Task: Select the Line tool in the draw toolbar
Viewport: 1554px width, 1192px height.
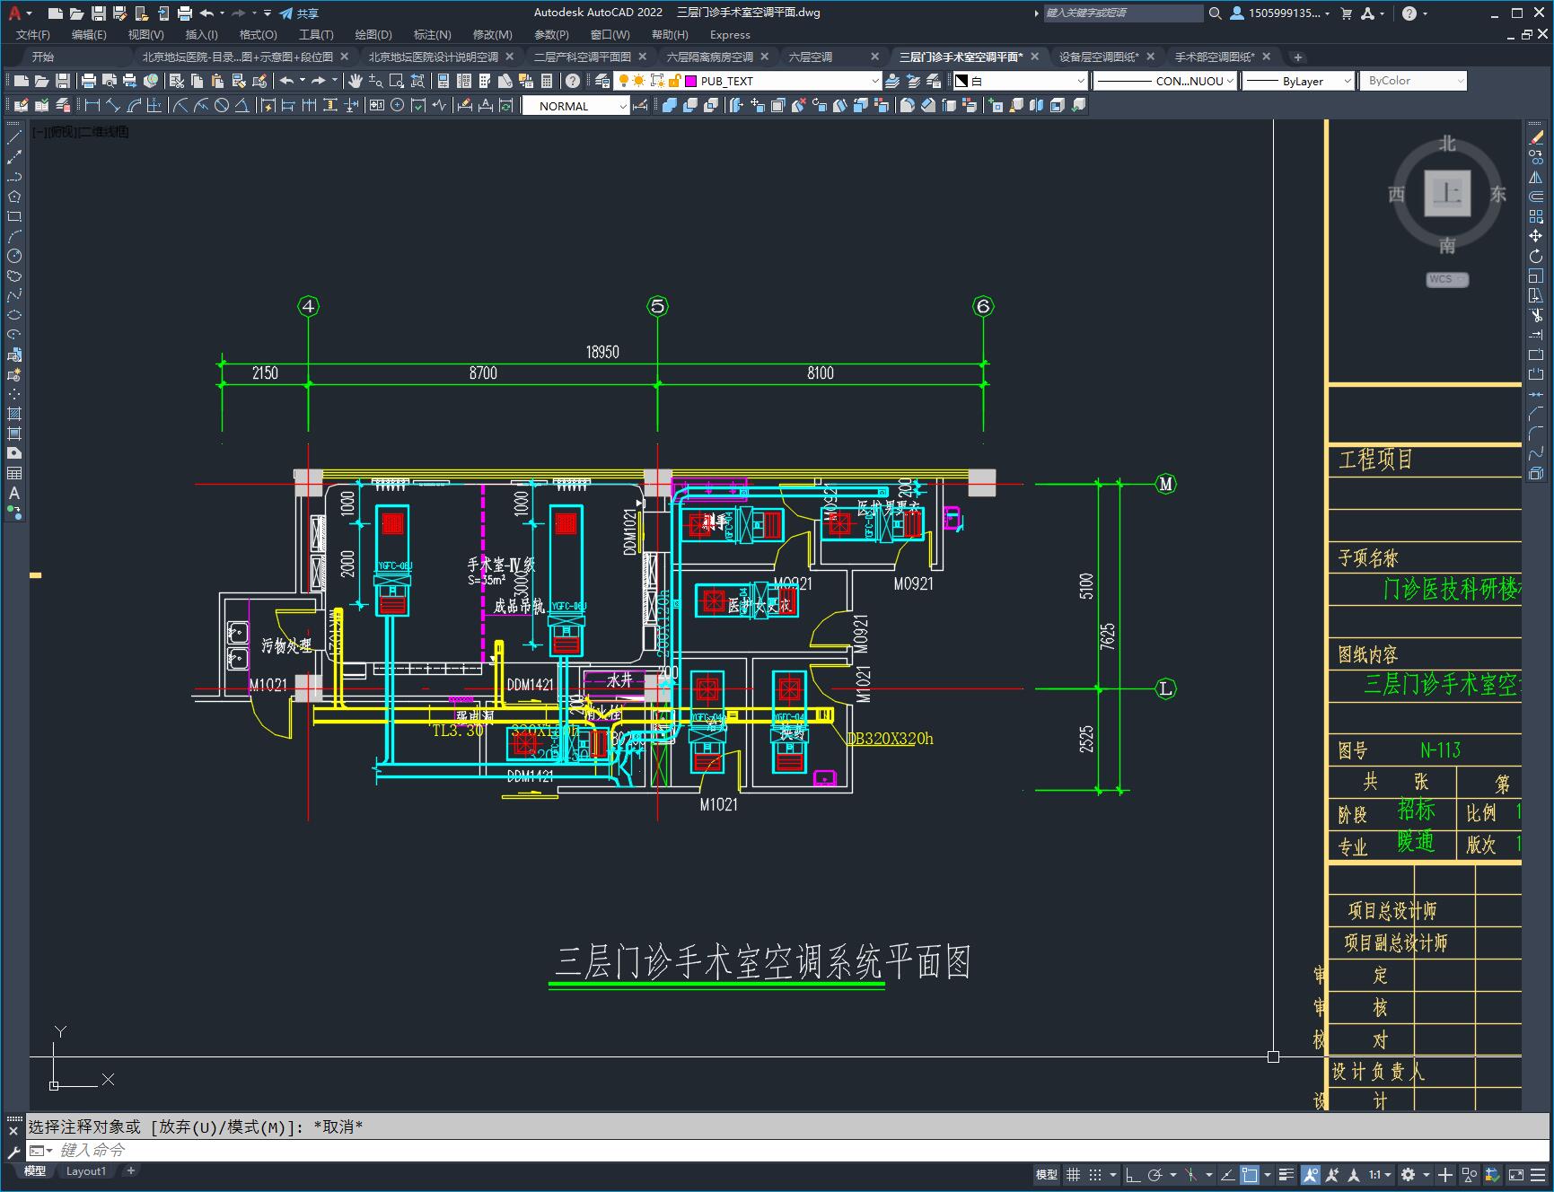Action: click(14, 137)
